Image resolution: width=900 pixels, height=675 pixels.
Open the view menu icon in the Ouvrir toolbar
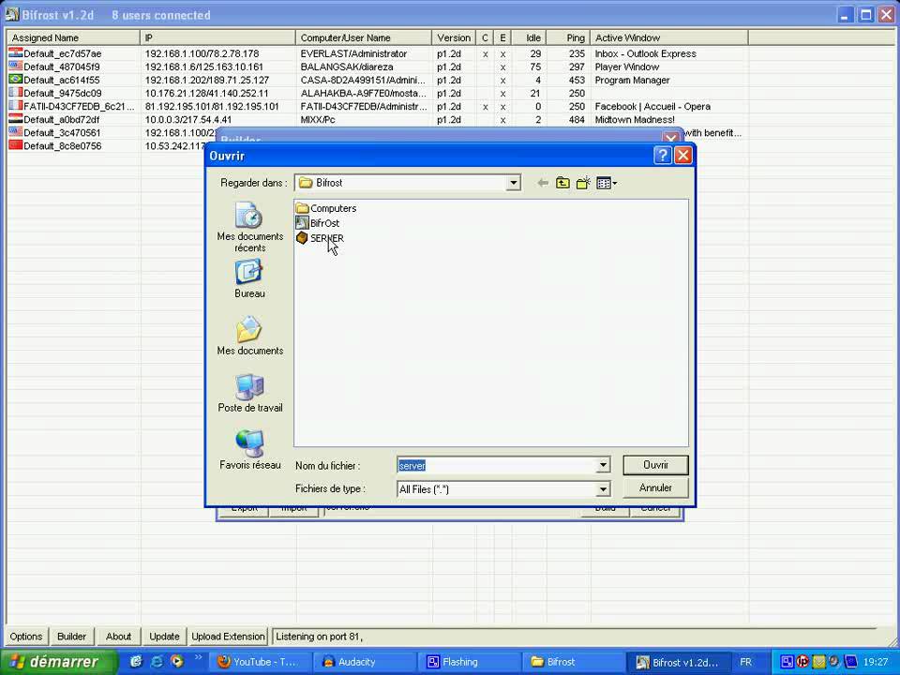click(x=607, y=183)
